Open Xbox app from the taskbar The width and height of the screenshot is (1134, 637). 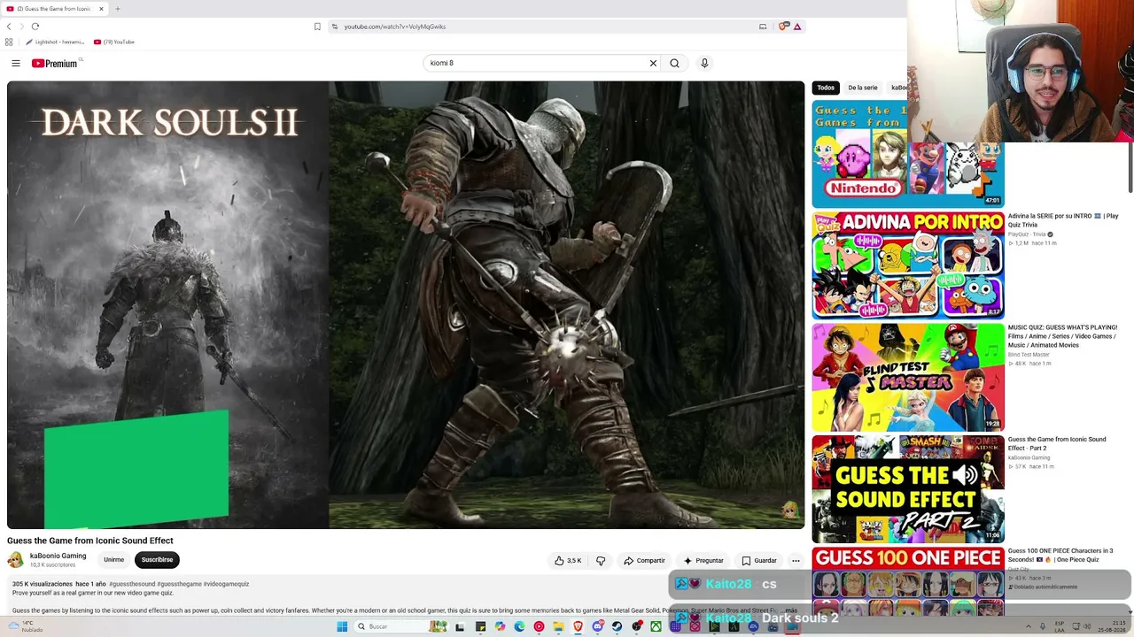[656, 626]
